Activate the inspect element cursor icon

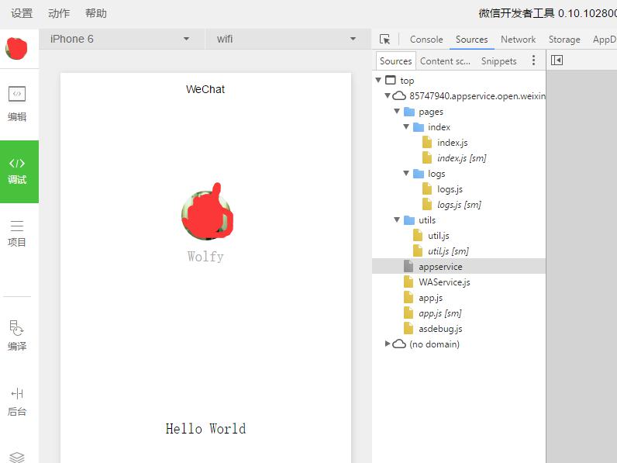click(384, 39)
